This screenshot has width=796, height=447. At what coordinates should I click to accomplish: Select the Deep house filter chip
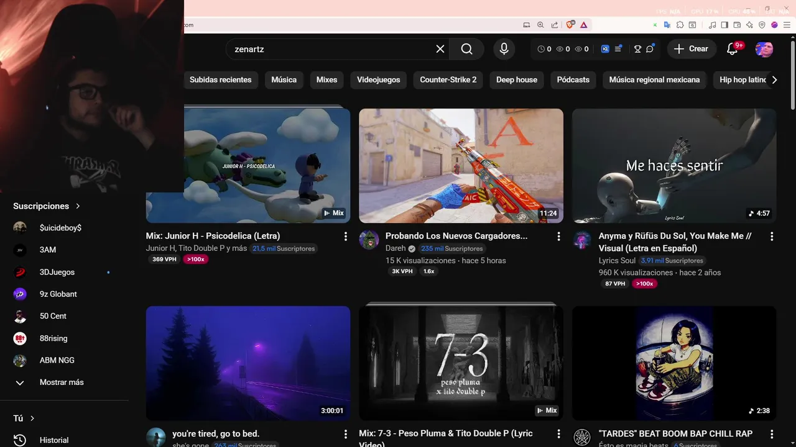pos(517,80)
